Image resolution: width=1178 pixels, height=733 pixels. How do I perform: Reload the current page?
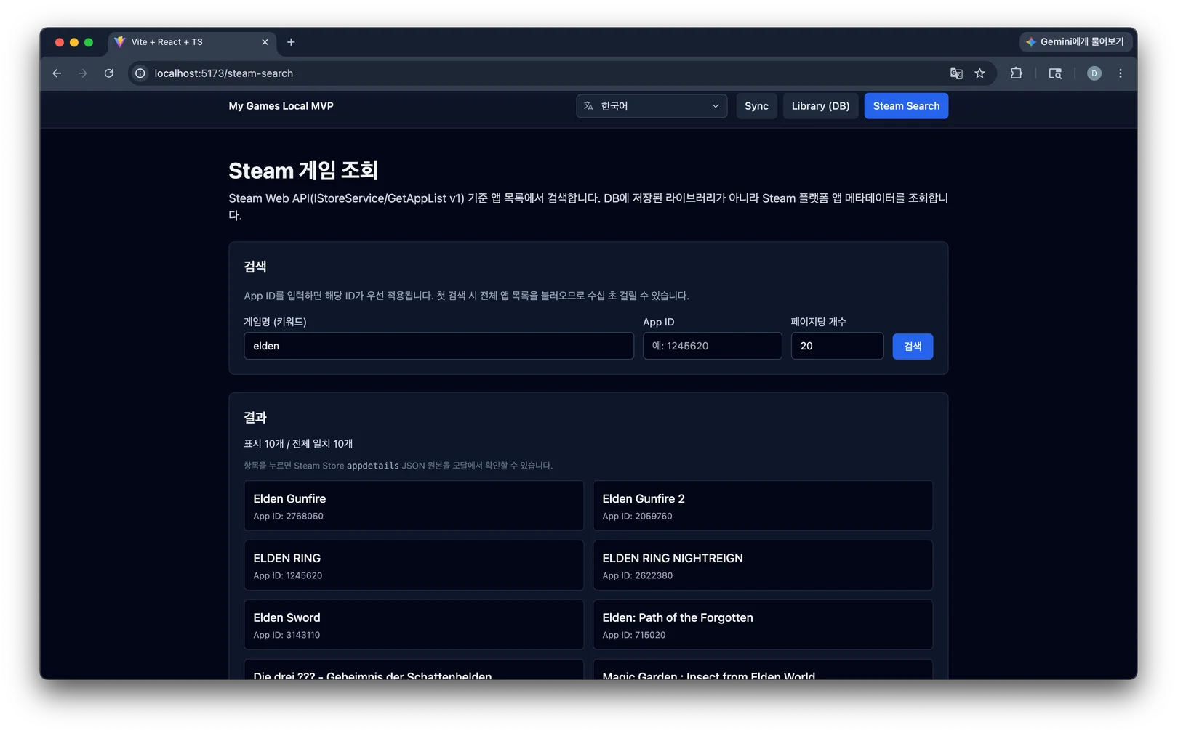[x=109, y=73]
